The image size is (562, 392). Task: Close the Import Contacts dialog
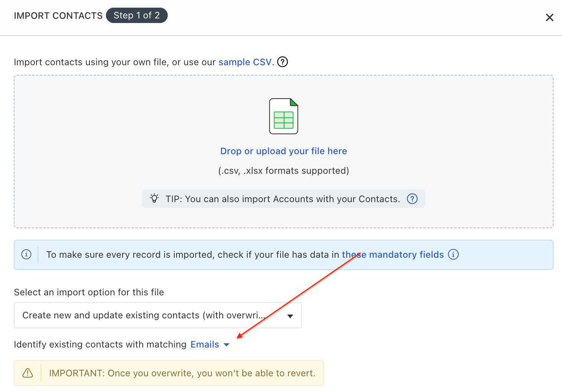(549, 17)
